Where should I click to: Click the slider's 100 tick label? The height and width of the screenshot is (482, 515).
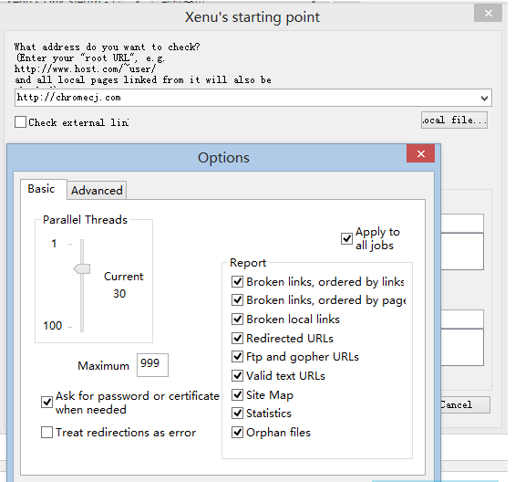pos(53,326)
